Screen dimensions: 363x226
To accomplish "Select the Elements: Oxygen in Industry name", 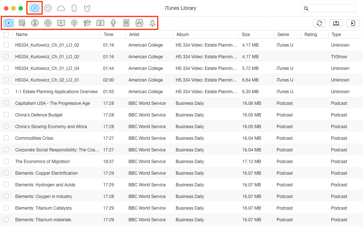I will [x=44, y=197].
